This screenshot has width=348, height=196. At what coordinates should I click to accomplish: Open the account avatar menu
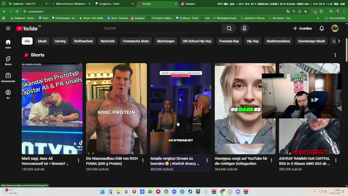[x=335, y=28]
